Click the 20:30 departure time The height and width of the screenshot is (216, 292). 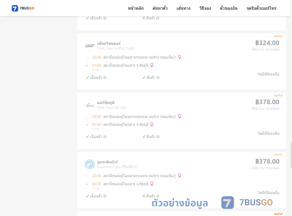pyautogui.click(x=97, y=117)
